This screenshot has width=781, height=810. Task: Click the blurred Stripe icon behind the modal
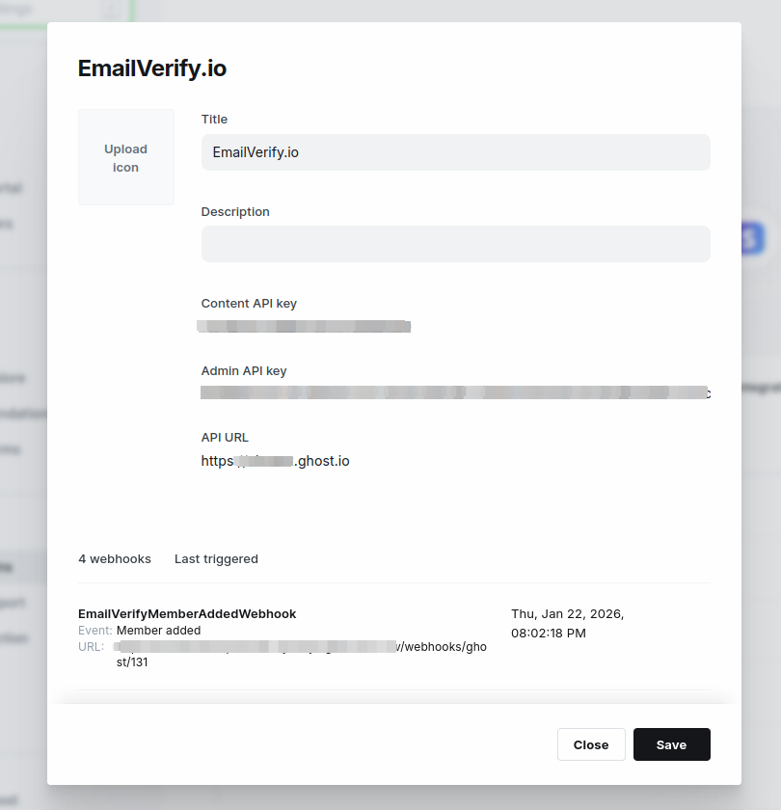(x=753, y=238)
